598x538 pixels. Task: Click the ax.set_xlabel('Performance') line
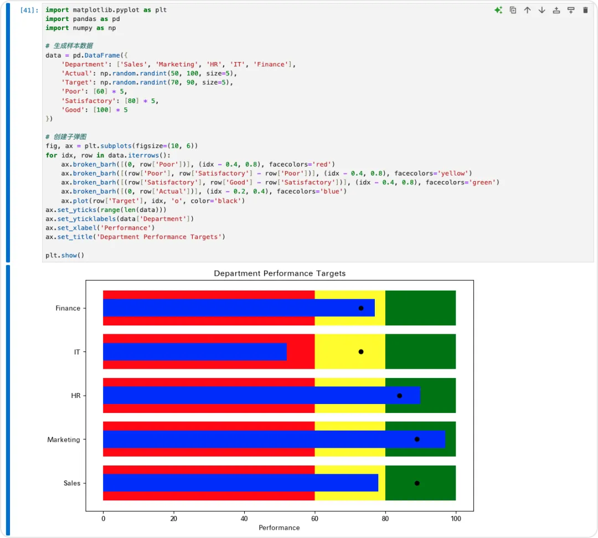100,228
